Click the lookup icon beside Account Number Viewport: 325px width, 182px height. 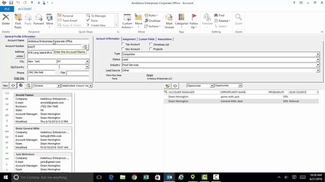[85, 47]
